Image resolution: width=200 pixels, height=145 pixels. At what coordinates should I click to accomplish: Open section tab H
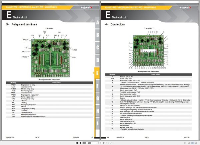click(x=97, y=111)
